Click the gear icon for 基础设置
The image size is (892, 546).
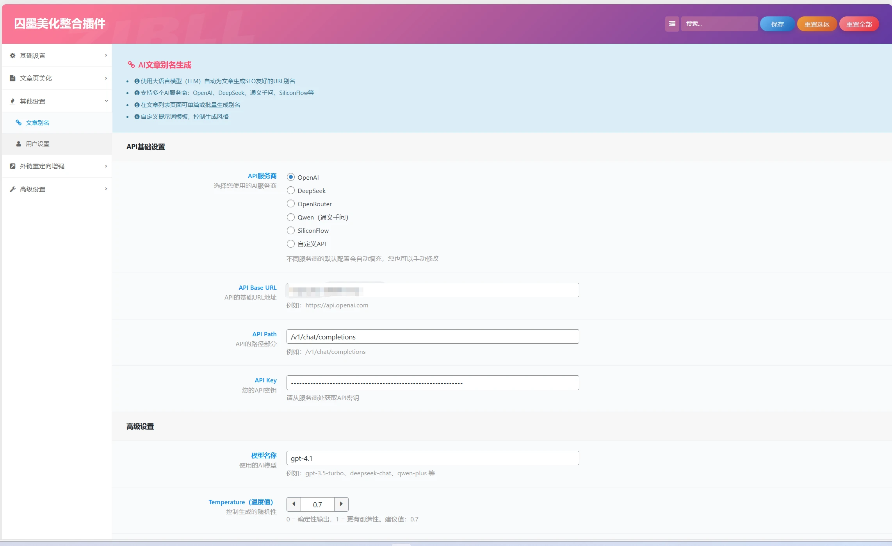(12, 55)
